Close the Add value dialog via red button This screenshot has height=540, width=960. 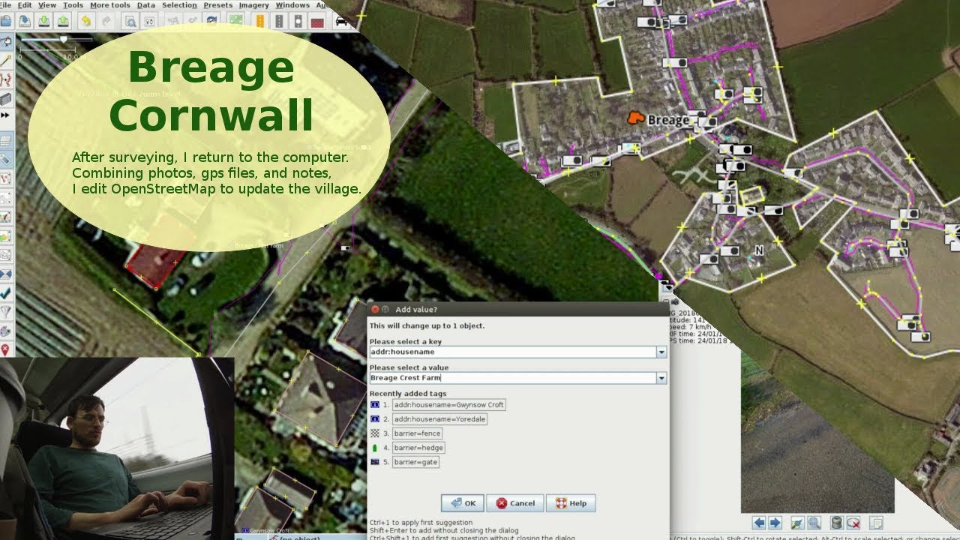(x=375, y=309)
